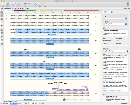Click the SEC13.FOR primer label
131x105 pixels.
(85, 86)
